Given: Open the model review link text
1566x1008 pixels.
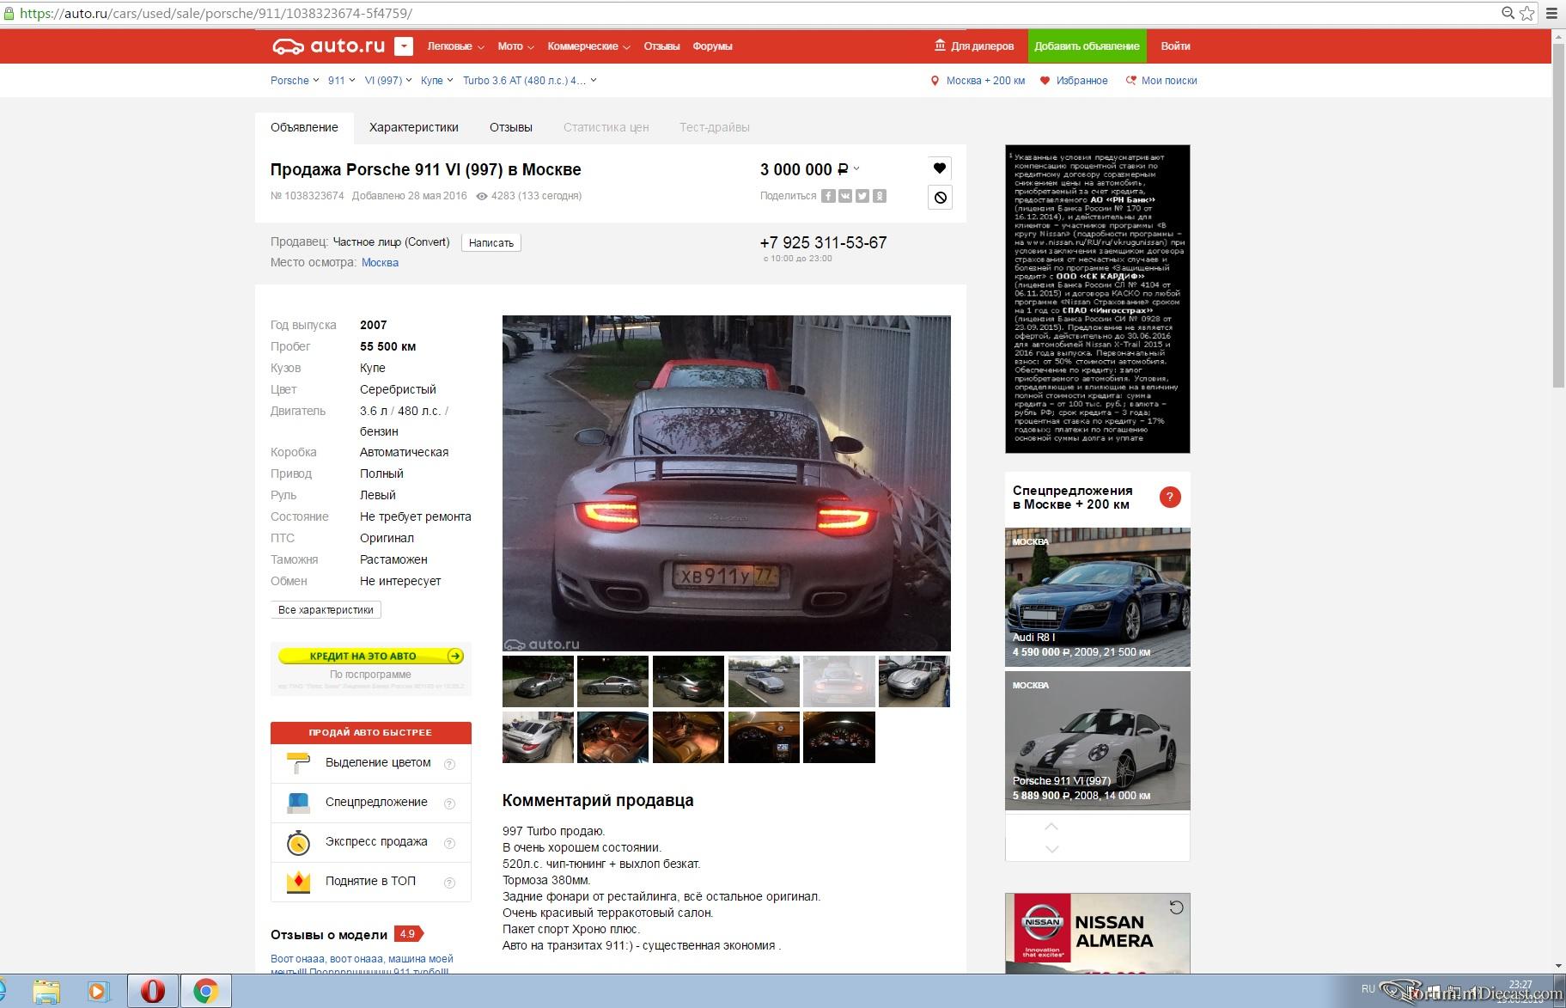Looking at the screenshot, I should click(362, 965).
